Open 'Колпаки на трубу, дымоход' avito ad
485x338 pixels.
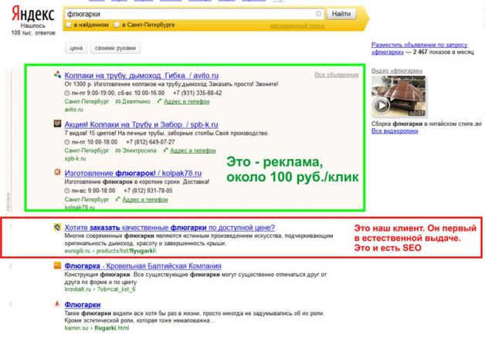tap(141, 76)
